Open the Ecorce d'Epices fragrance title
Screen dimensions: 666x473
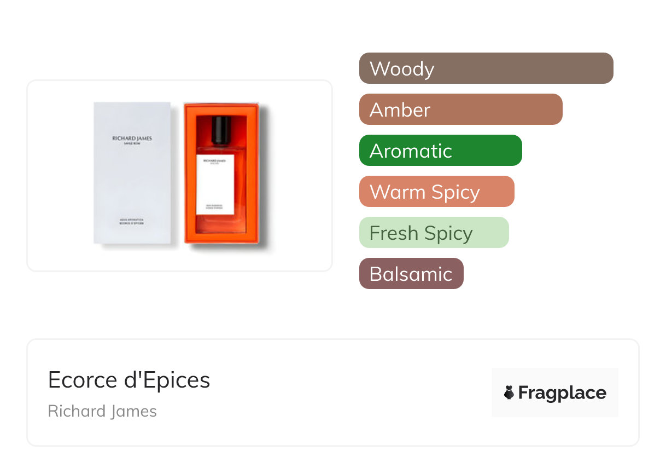tap(129, 379)
